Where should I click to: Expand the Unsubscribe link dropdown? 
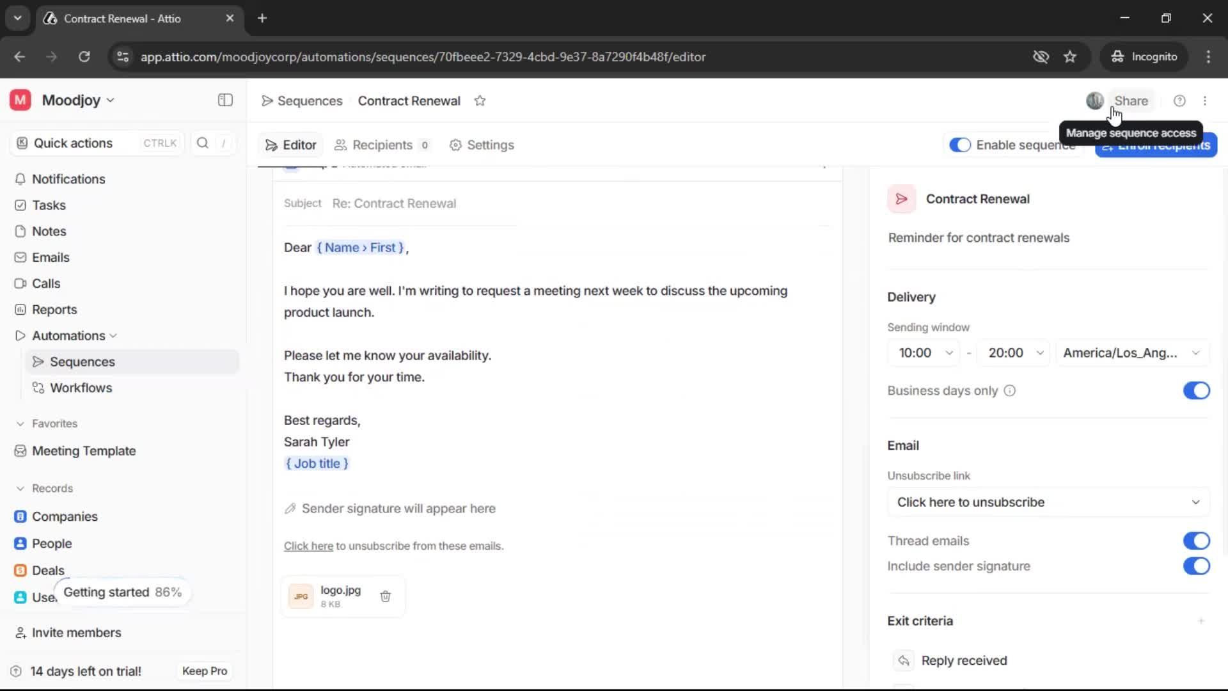pyautogui.click(x=1048, y=502)
